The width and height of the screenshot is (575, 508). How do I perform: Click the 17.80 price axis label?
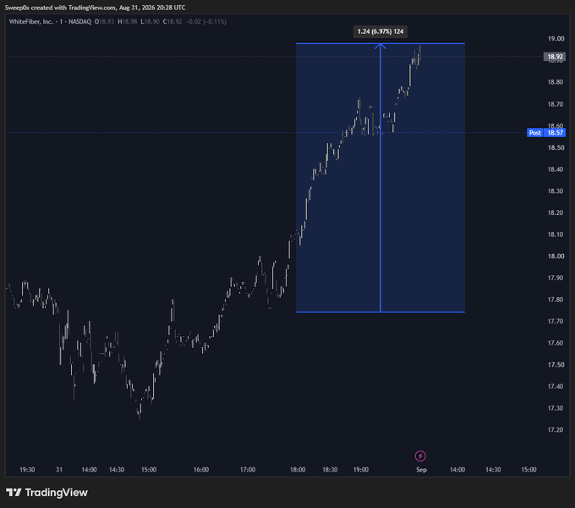(x=556, y=300)
